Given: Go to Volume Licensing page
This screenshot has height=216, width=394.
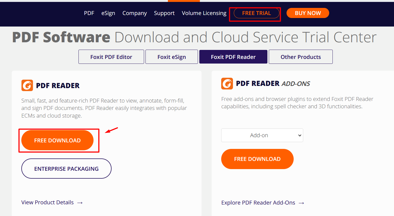Looking at the screenshot, I should (204, 13).
